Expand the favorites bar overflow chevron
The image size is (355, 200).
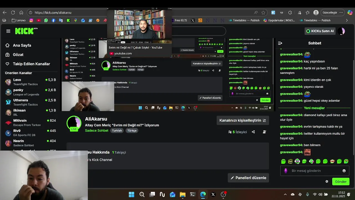pos(347,20)
